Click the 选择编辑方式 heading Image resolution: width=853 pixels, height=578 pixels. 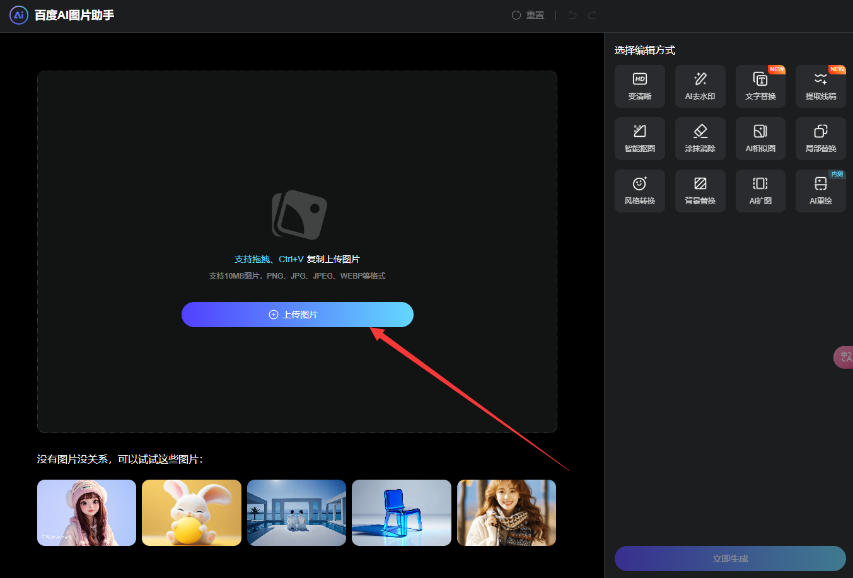(x=645, y=50)
